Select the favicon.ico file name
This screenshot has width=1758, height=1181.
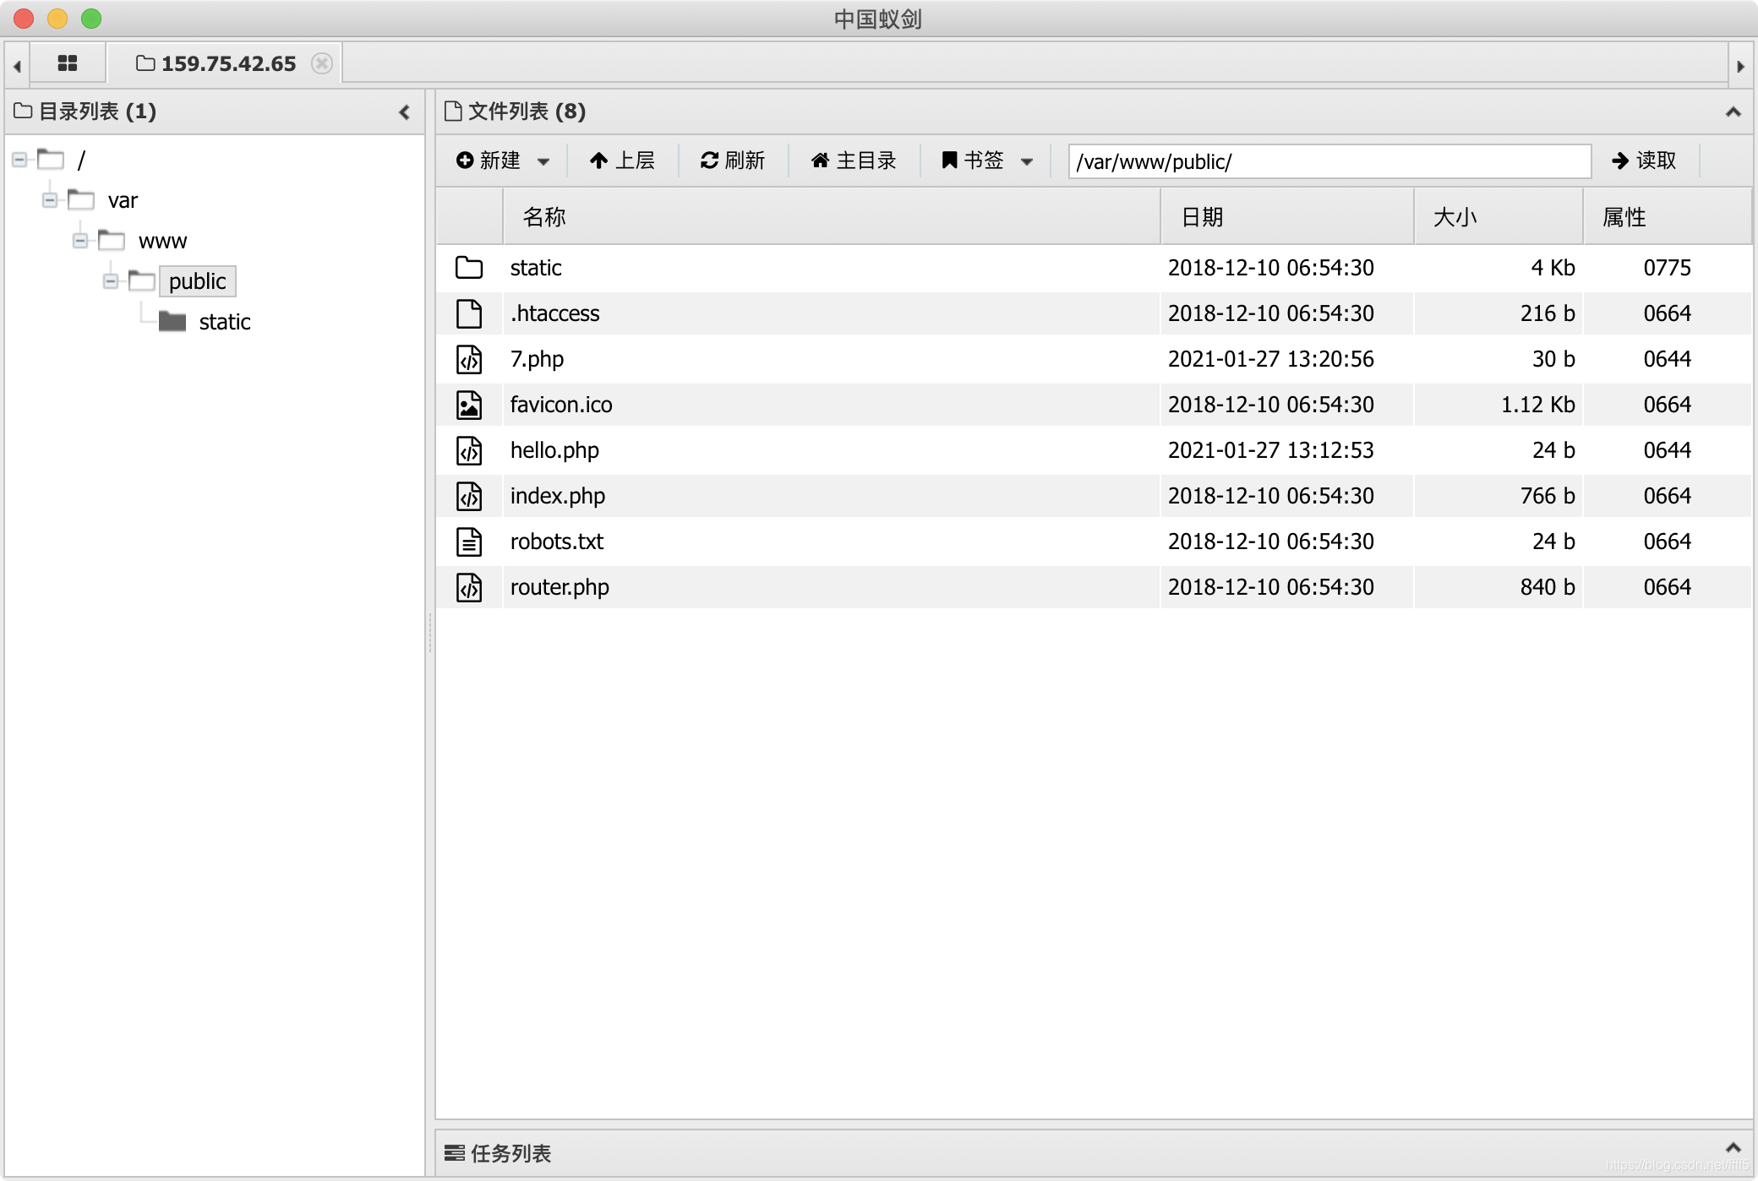(561, 405)
